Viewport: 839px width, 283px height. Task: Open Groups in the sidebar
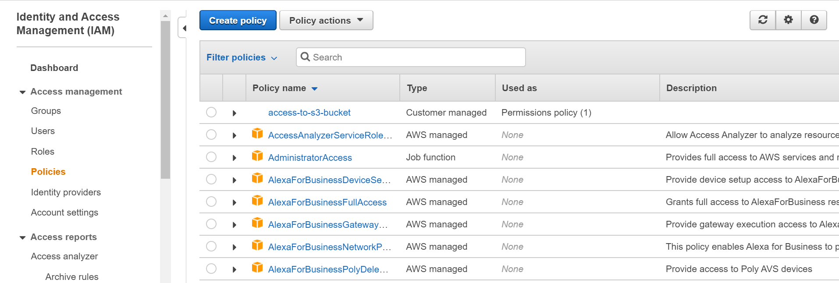(46, 111)
